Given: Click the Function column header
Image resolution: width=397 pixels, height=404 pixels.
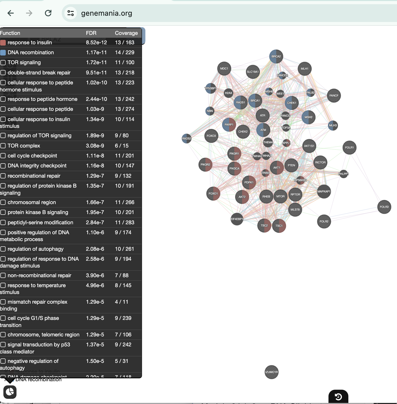Looking at the screenshot, I should tap(10, 33).
